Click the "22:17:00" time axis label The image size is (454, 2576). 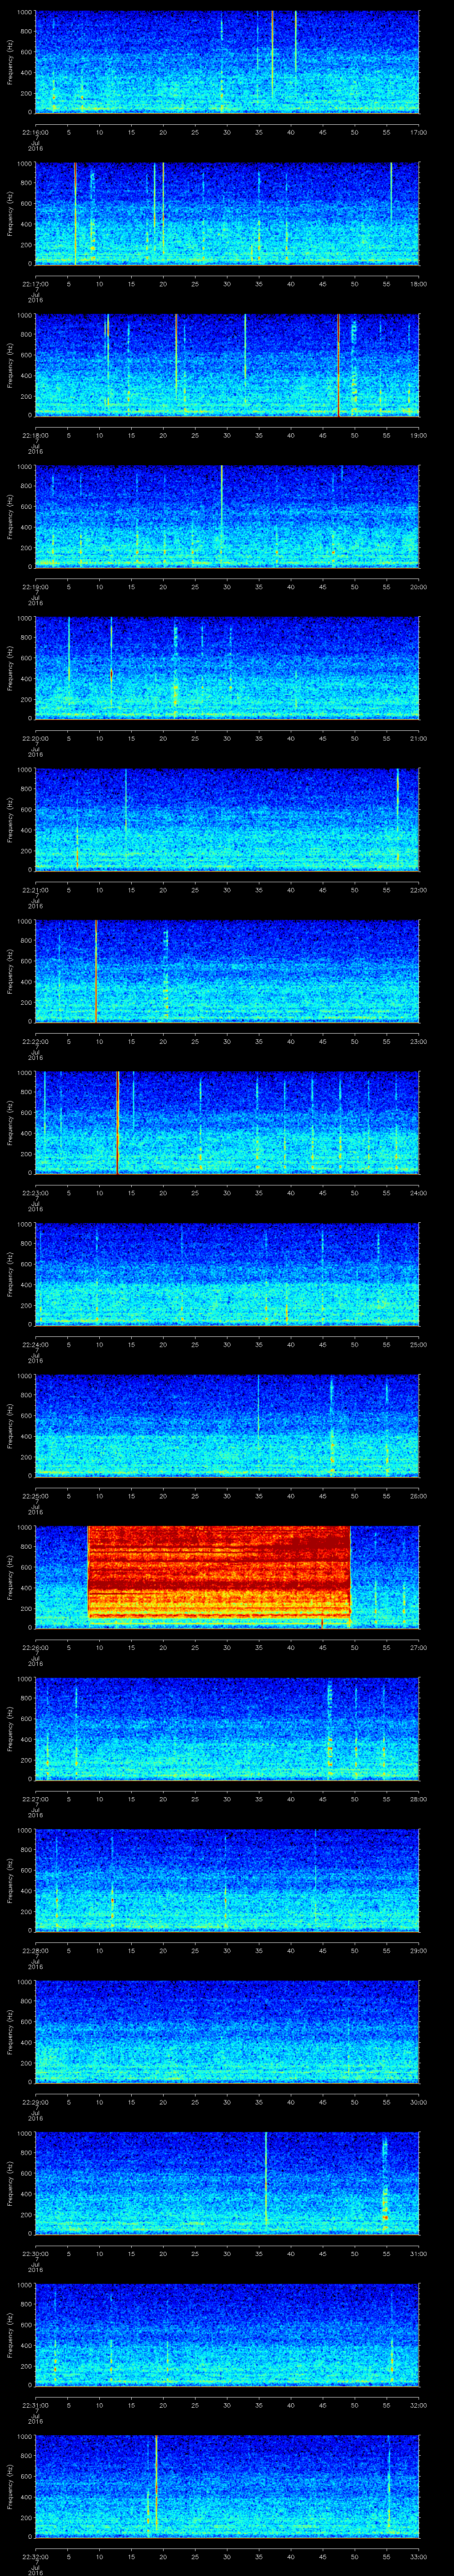(x=36, y=284)
